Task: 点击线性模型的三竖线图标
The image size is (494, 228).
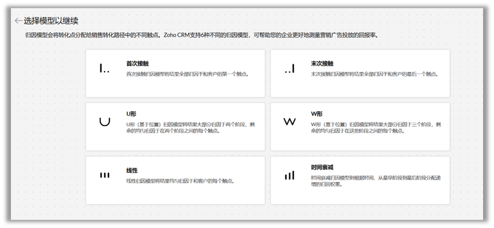Action: pos(104,175)
